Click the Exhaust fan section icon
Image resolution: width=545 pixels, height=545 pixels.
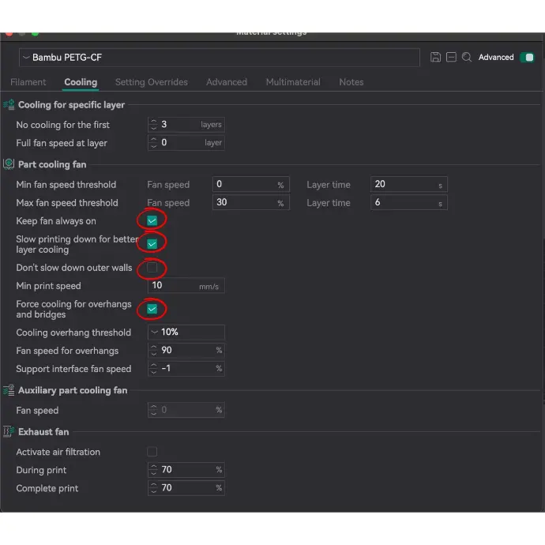(9, 432)
